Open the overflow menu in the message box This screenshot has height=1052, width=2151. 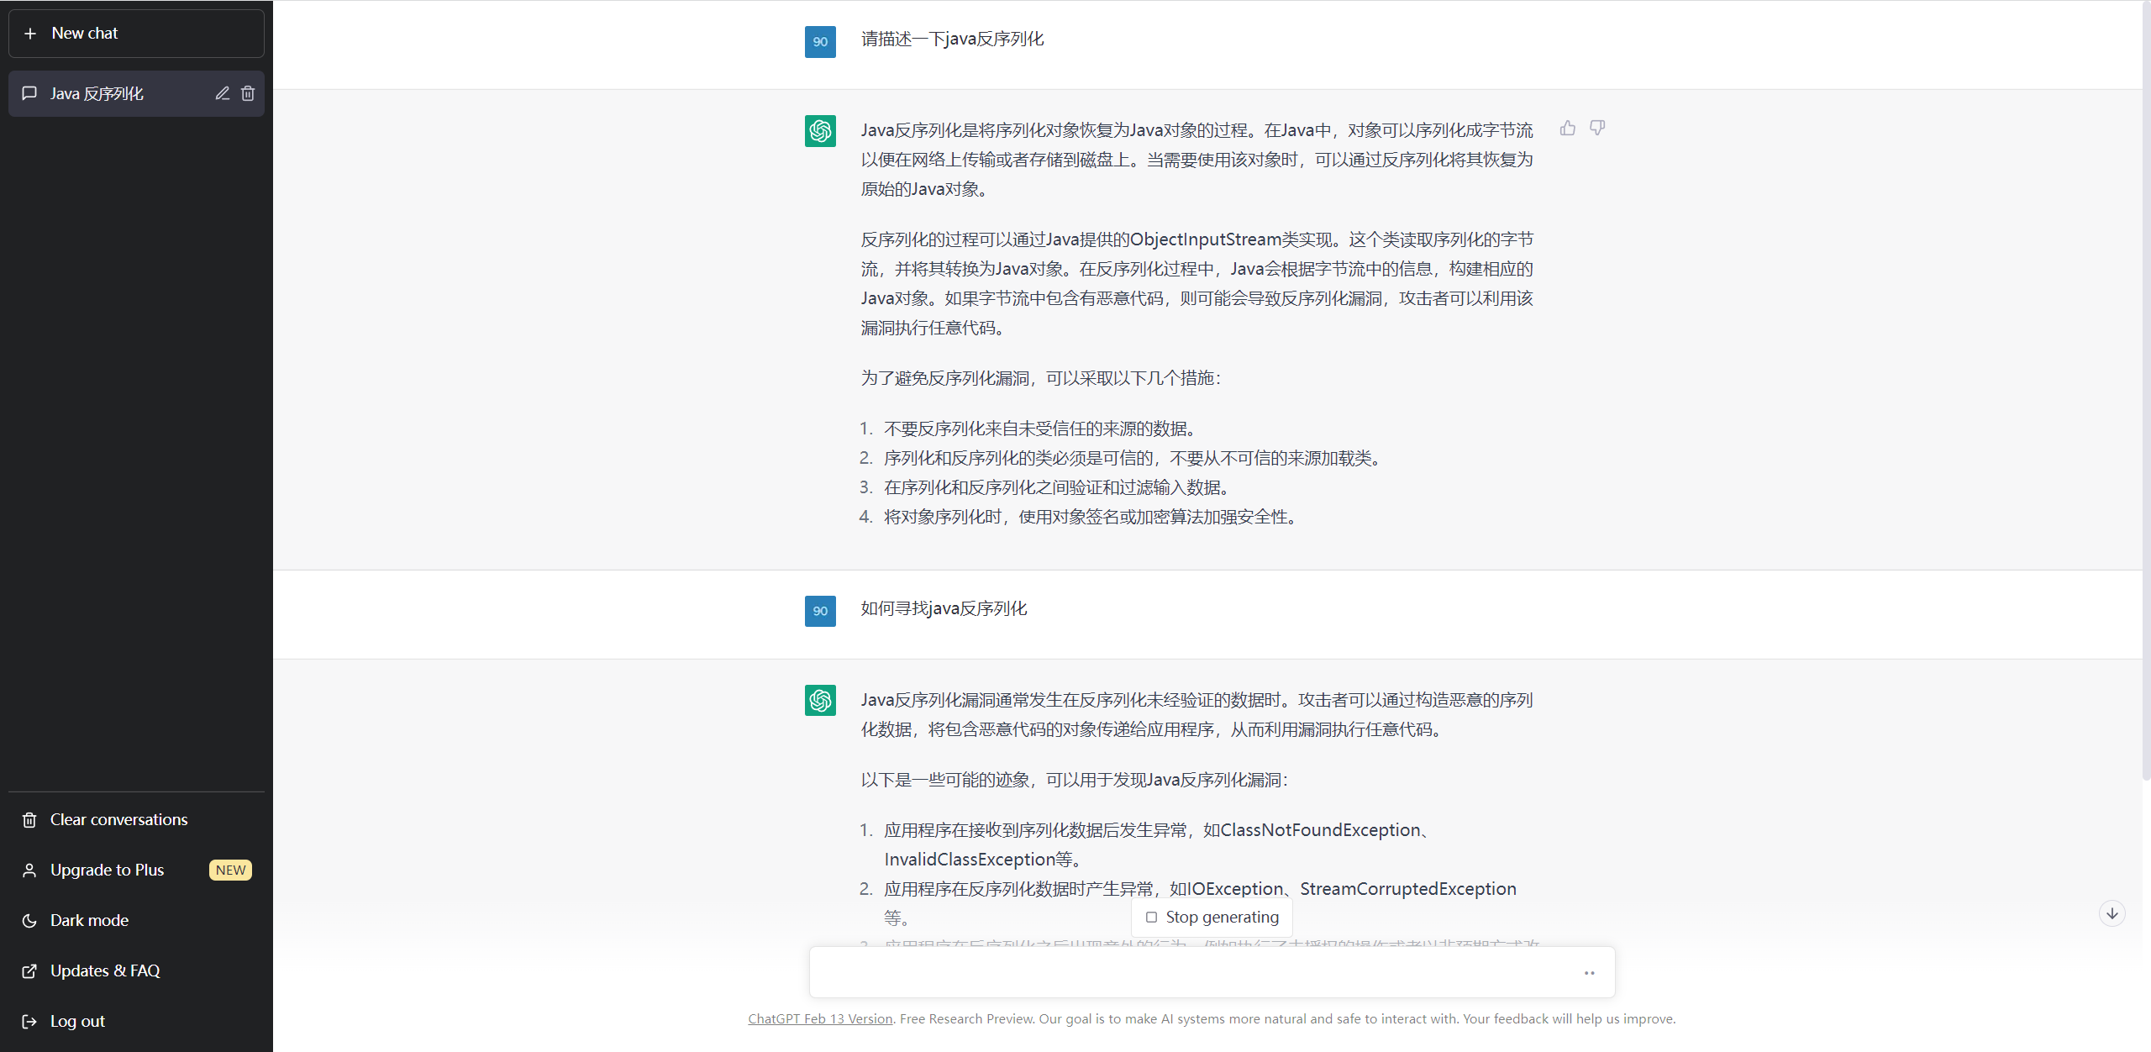(1588, 972)
